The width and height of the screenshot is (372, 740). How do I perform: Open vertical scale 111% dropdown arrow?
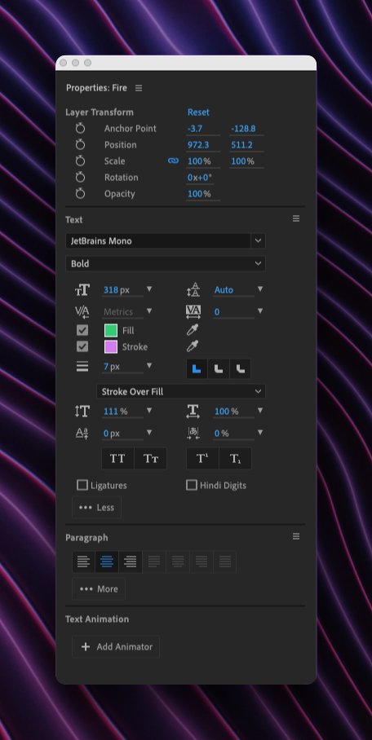[149, 411]
